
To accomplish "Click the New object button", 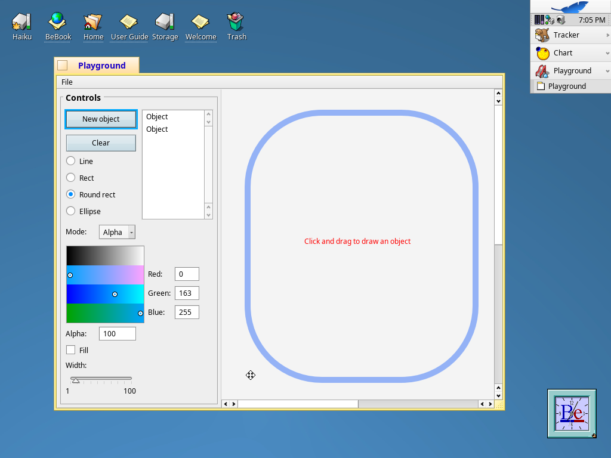I will 101,119.
